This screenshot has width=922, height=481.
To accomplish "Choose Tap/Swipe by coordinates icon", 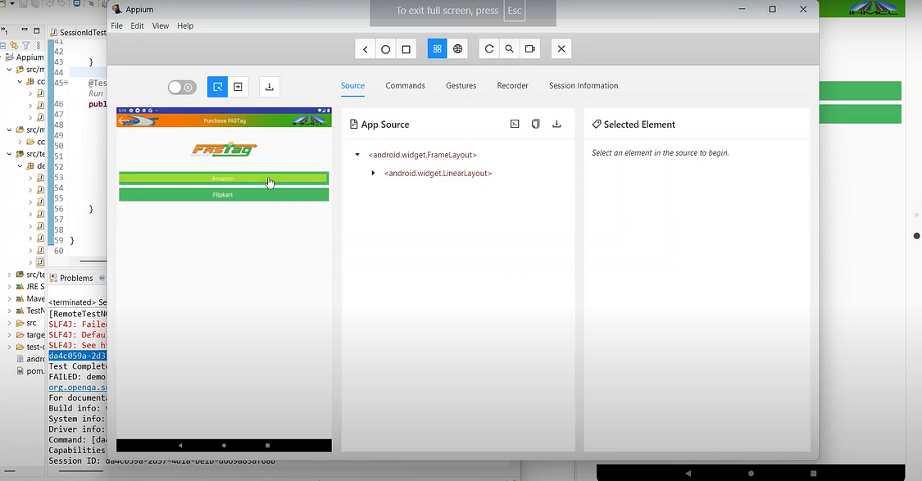I will point(238,87).
